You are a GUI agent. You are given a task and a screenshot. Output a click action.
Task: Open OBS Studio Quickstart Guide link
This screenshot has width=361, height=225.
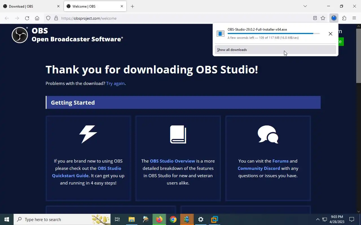(87, 172)
